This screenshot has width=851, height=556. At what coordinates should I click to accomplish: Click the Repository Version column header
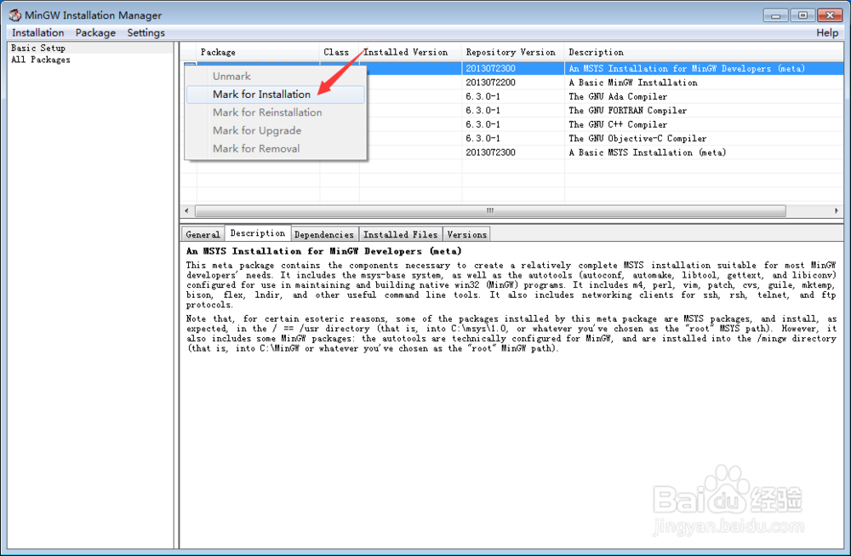click(513, 52)
